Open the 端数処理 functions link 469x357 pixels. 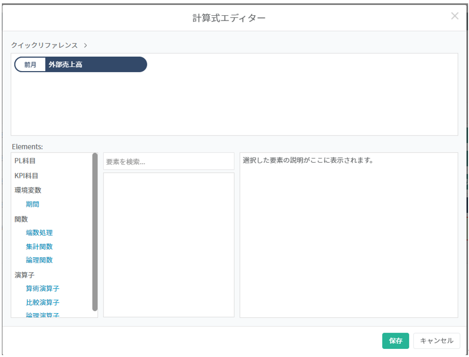coord(40,233)
